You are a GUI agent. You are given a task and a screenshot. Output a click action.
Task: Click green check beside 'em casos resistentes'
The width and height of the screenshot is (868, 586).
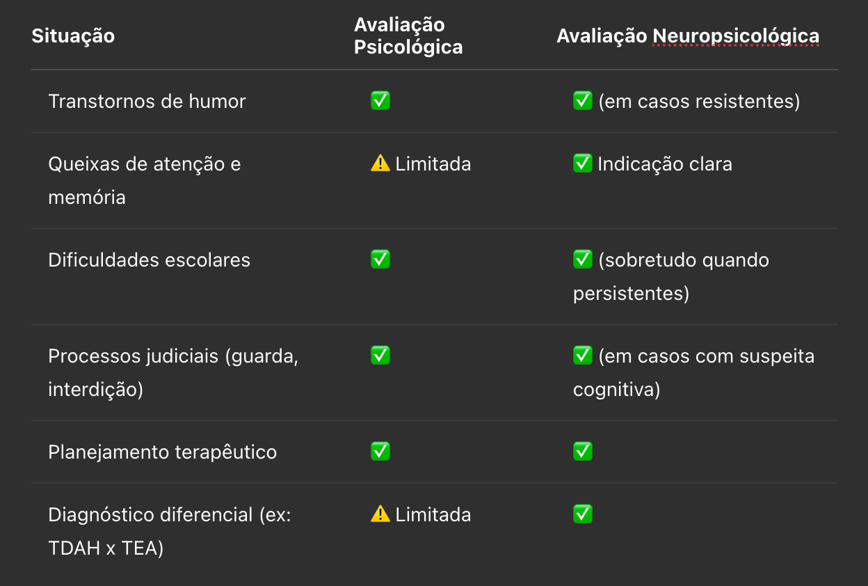(x=583, y=101)
